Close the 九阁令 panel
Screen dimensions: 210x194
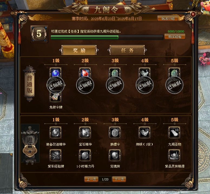[x=193, y=14]
